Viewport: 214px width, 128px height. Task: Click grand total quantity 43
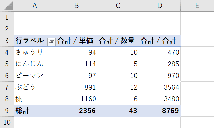point(118,111)
